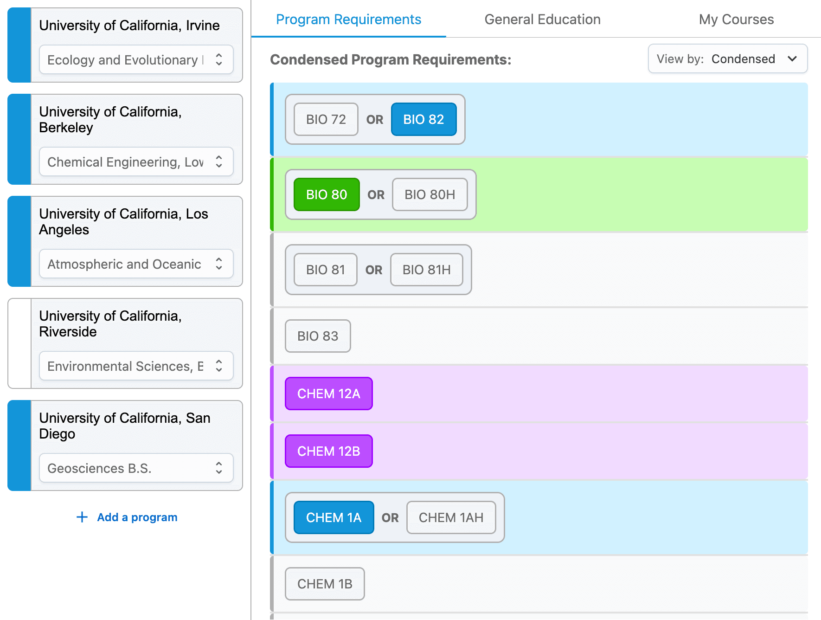This screenshot has height=620, width=821.
Task: Click the plus icon beside Add a program
Action: point(82,517)
